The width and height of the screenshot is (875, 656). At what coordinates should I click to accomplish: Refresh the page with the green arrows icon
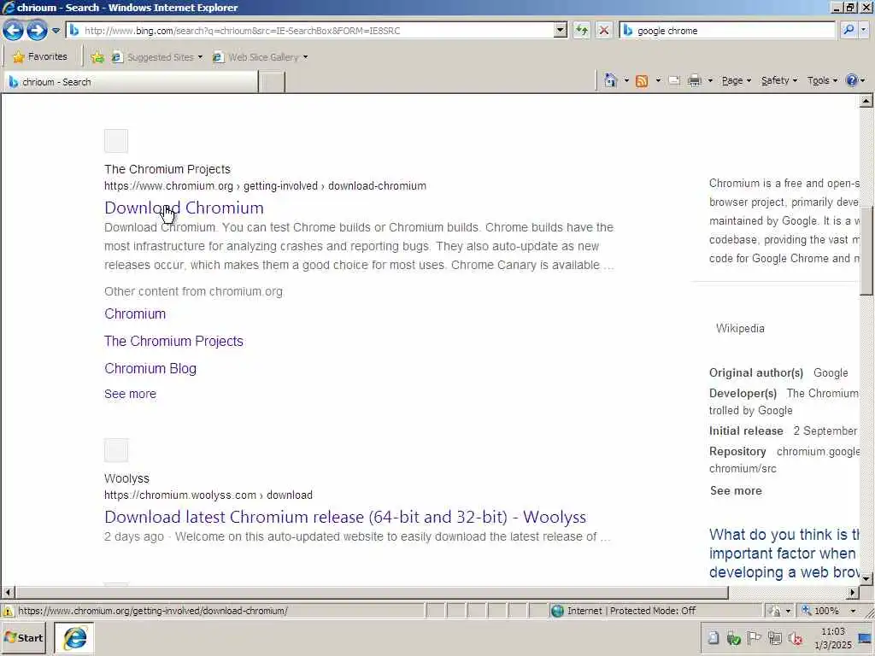581,31
